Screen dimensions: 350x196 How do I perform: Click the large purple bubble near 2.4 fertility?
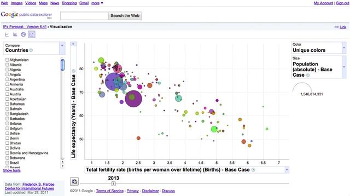point(133,99)
